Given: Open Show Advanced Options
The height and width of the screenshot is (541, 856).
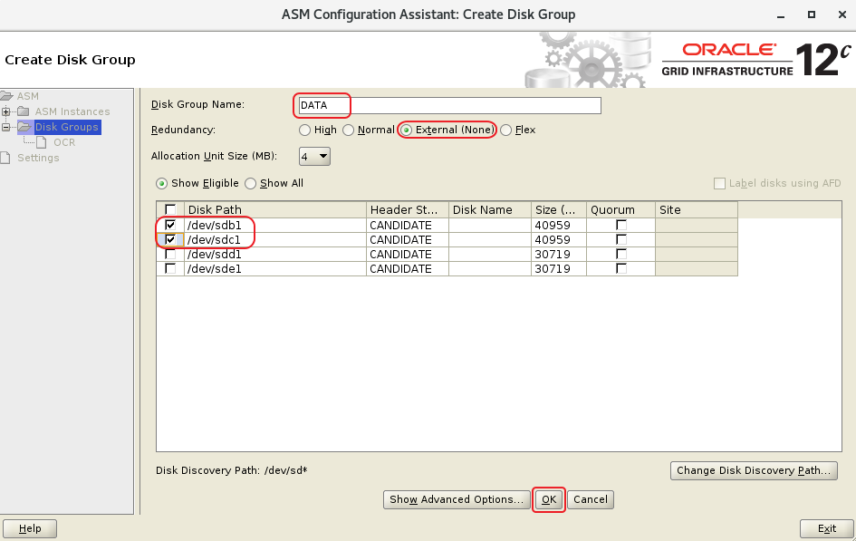Looking at the screenshot, I should pos(457,499).
